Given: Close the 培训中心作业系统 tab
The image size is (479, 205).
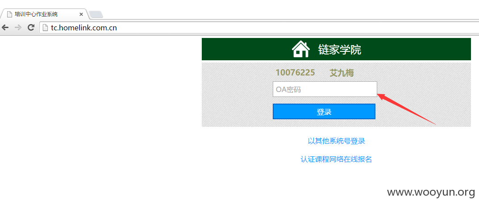Looking at the screenshot, I should (81, 14).
